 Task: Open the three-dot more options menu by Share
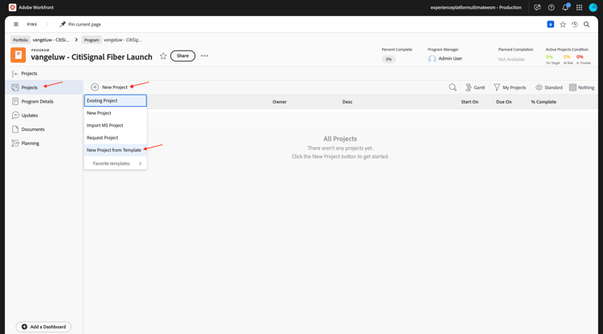coord(204,55)
